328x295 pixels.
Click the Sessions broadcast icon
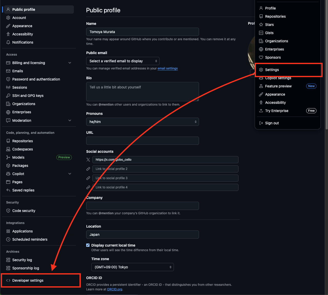(x=8, y=87)
